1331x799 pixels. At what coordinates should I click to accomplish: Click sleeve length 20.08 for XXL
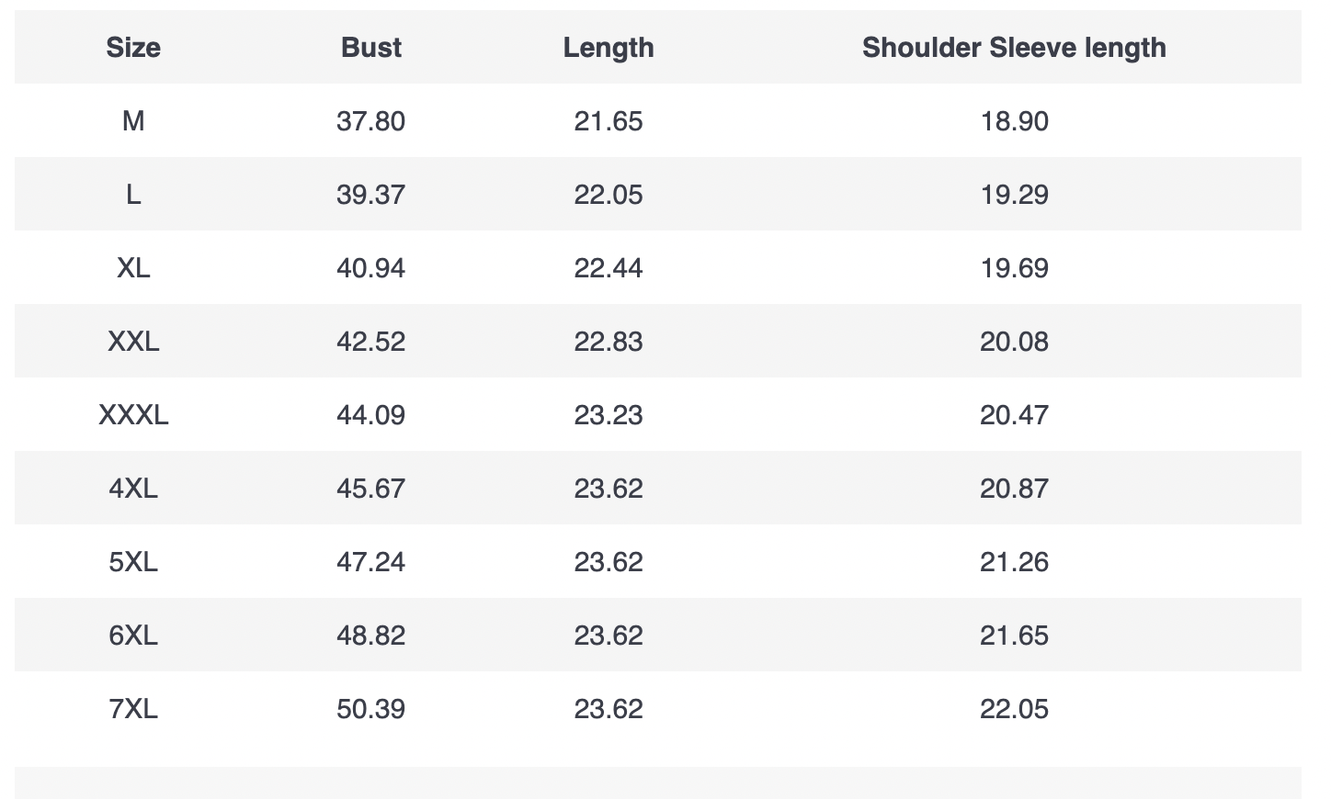(x=1014, y=342)
